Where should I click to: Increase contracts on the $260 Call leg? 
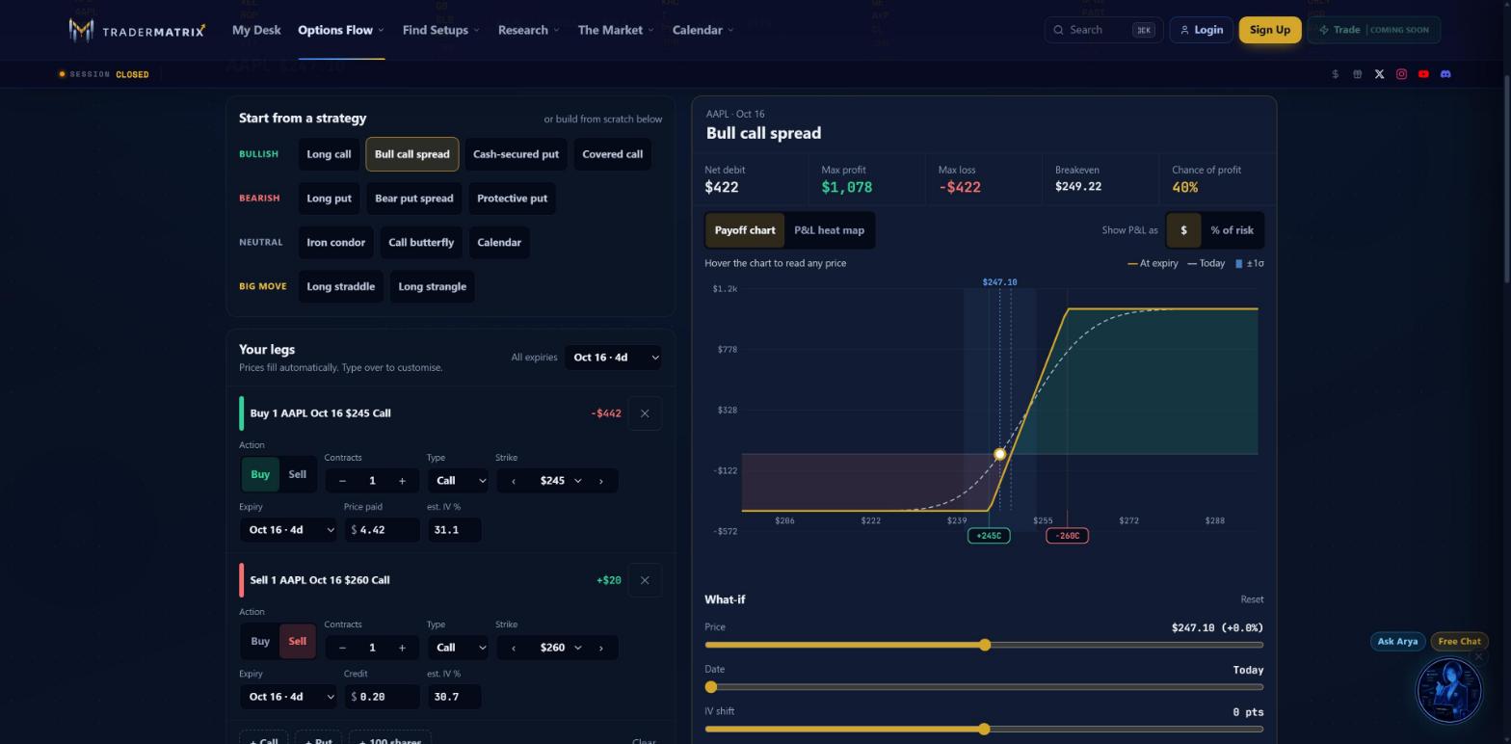(x=402, y=648)
